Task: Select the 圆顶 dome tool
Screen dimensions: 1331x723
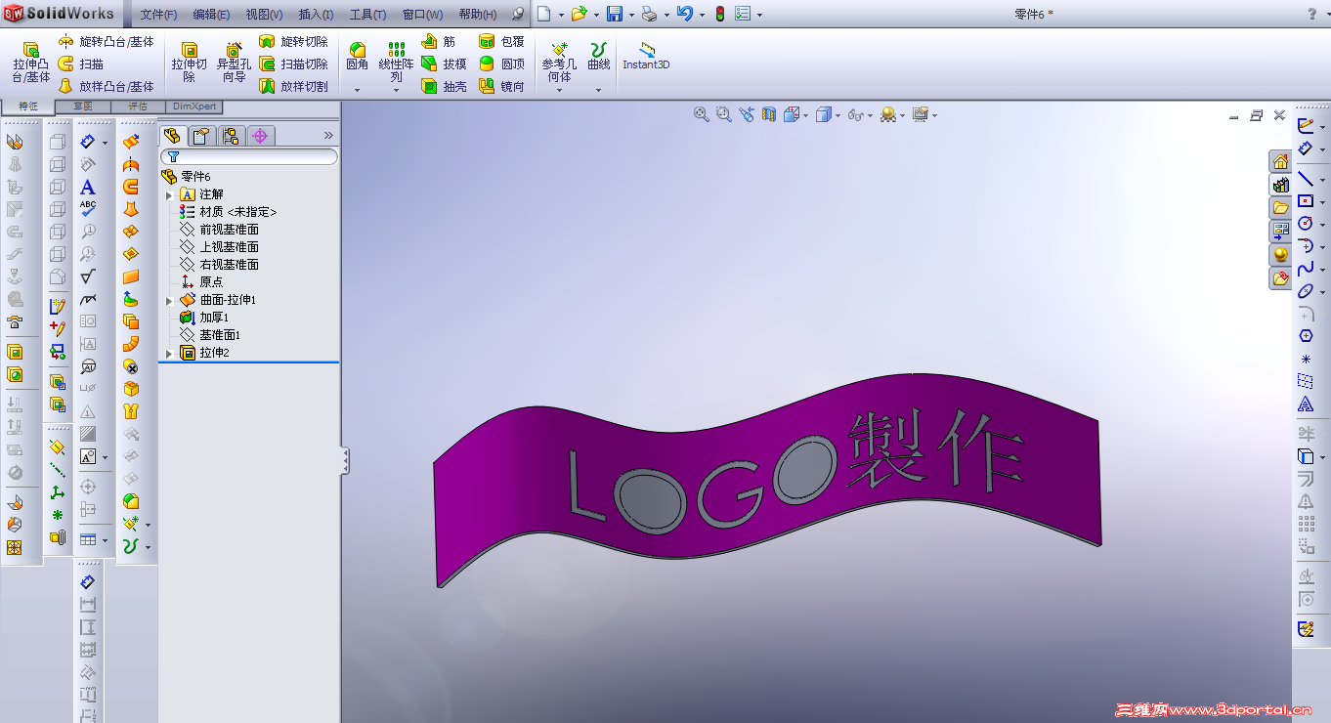Action: click(501, 64)
